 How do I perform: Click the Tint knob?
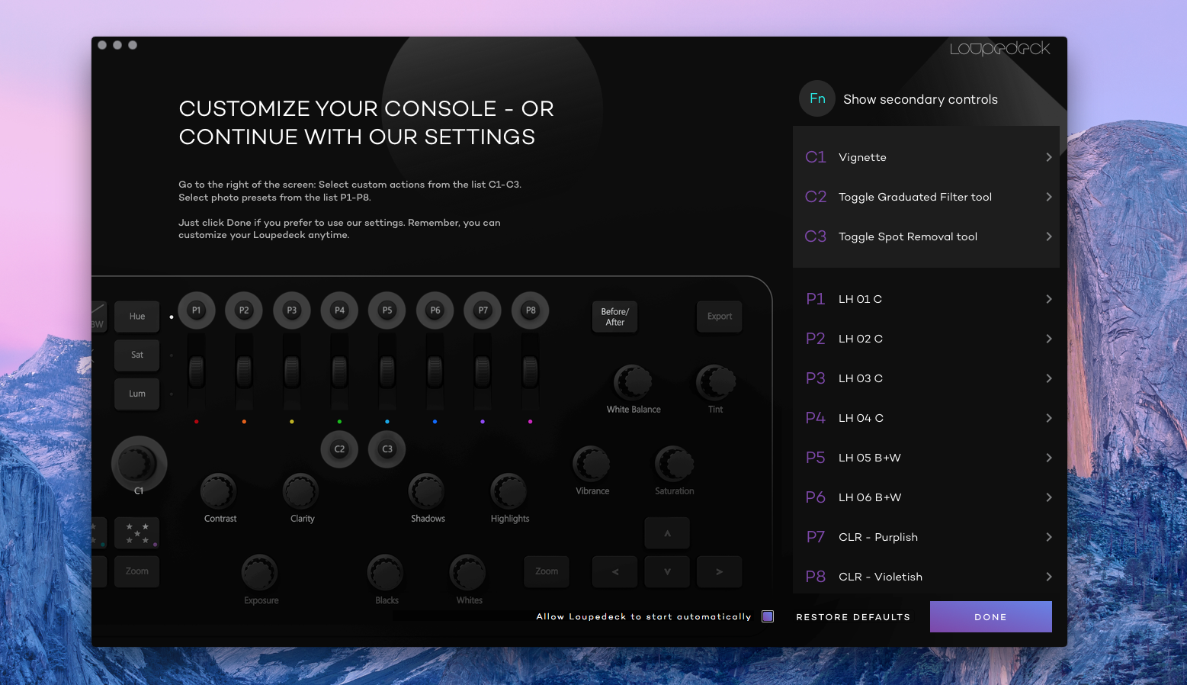715,383
